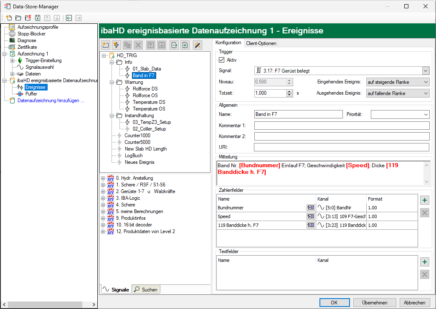
Task: Toggle the Aktiv trigger checkbox
Action: point(222,60)
